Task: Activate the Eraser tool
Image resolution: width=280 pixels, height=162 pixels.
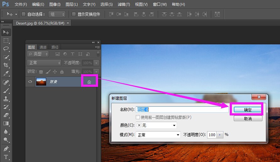Action: (6, 115)
